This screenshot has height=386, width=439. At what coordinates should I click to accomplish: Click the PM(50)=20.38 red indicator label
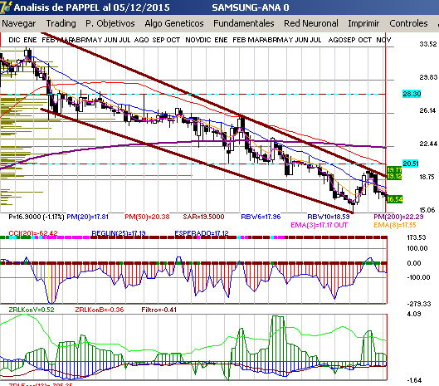tap(147, 217)
